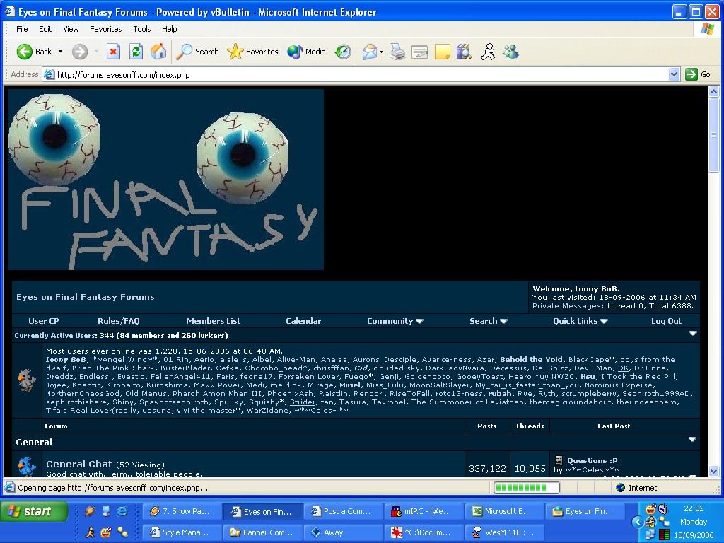Open the Favorites menu
Screen dimensions: 724x543
click(x=106, y=28)
